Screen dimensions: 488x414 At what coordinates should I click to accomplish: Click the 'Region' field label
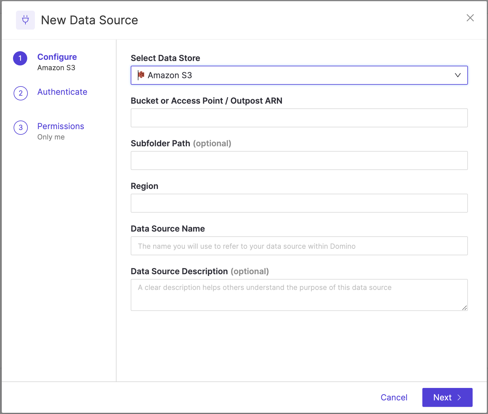(144, 186)
